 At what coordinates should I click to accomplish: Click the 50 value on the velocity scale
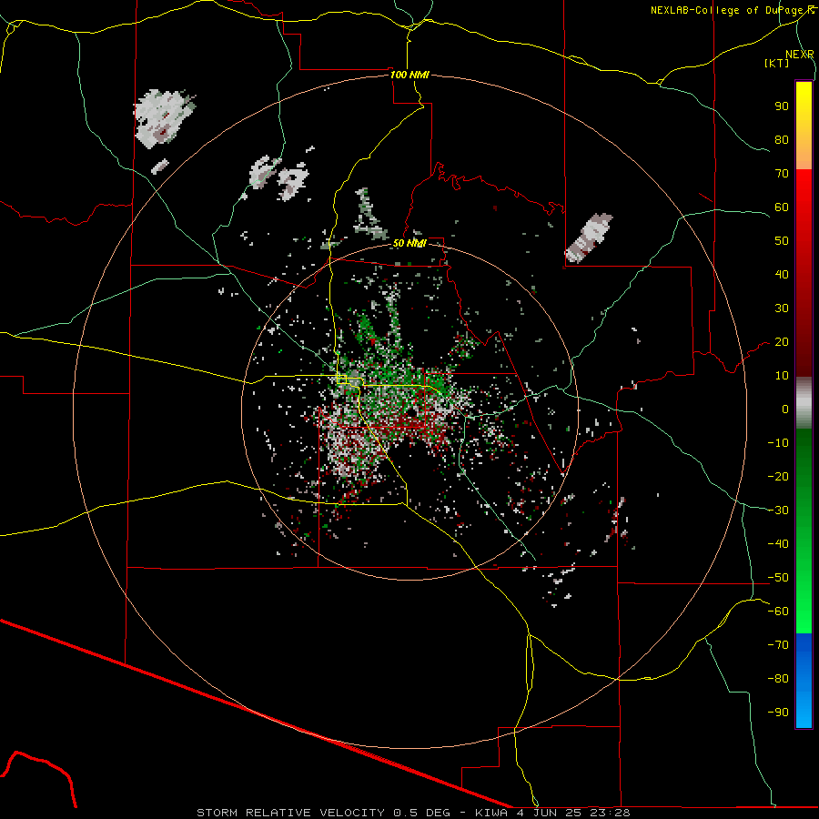pos(782,241)
